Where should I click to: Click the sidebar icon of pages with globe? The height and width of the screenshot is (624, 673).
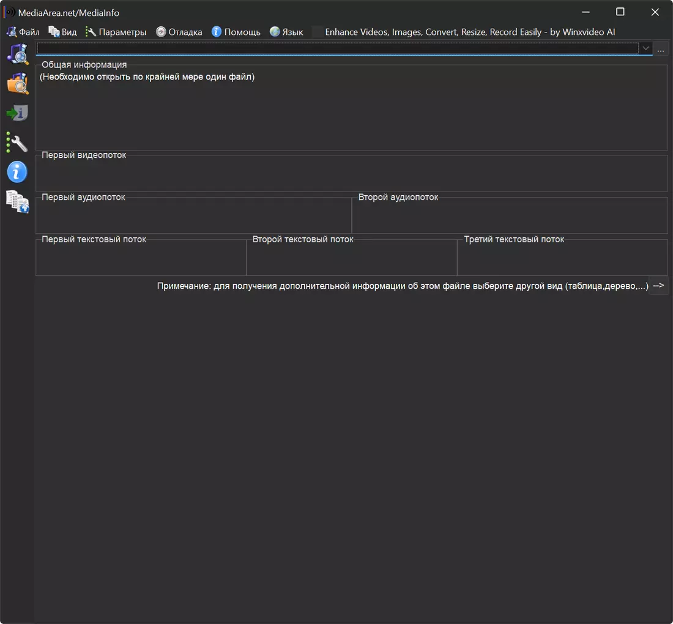[x=18, y=201]
